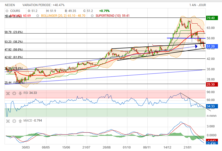Click the 'MM (40) 60.69' indicator label
Viewport: 222px width, 151px height.
pyautogui.click(x=21, y=16)
